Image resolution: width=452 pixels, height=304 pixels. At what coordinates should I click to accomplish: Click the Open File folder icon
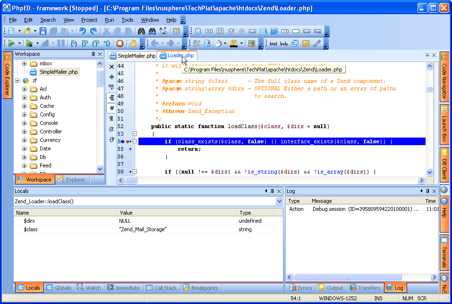pos(27,31)
